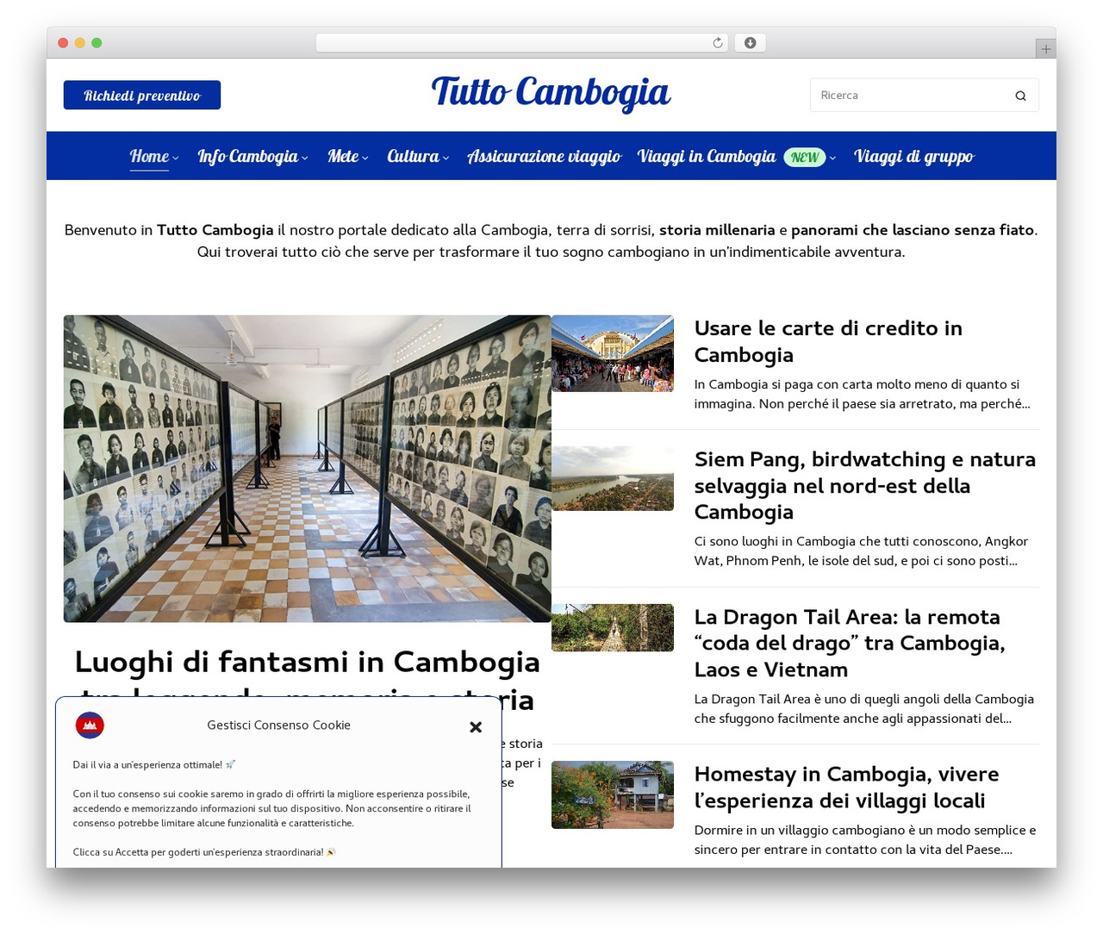Open the Info Cambogia menu item
This screenshot has width=1103, height=934.
(247, 156)
